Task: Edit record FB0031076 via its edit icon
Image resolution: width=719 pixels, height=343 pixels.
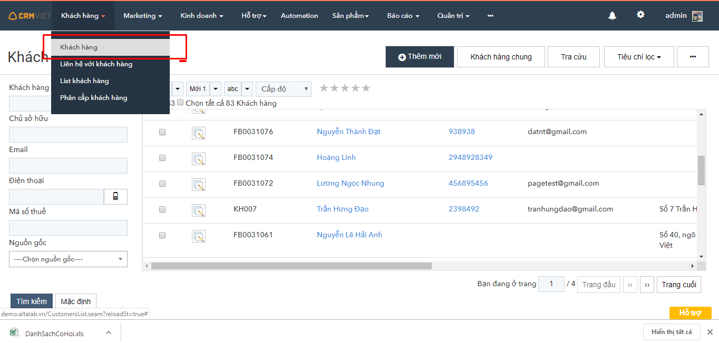Action: 199,133
